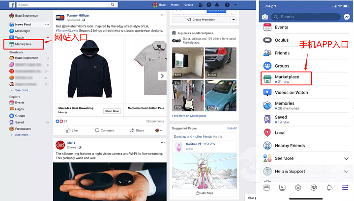The image size is (354, 201).
Task: Open the post-as identity dropdown
Action: pyautogui.click(x=159, y=130)
